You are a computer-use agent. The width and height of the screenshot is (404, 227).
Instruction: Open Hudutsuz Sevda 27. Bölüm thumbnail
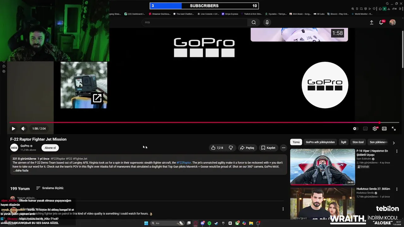point(323,204)
